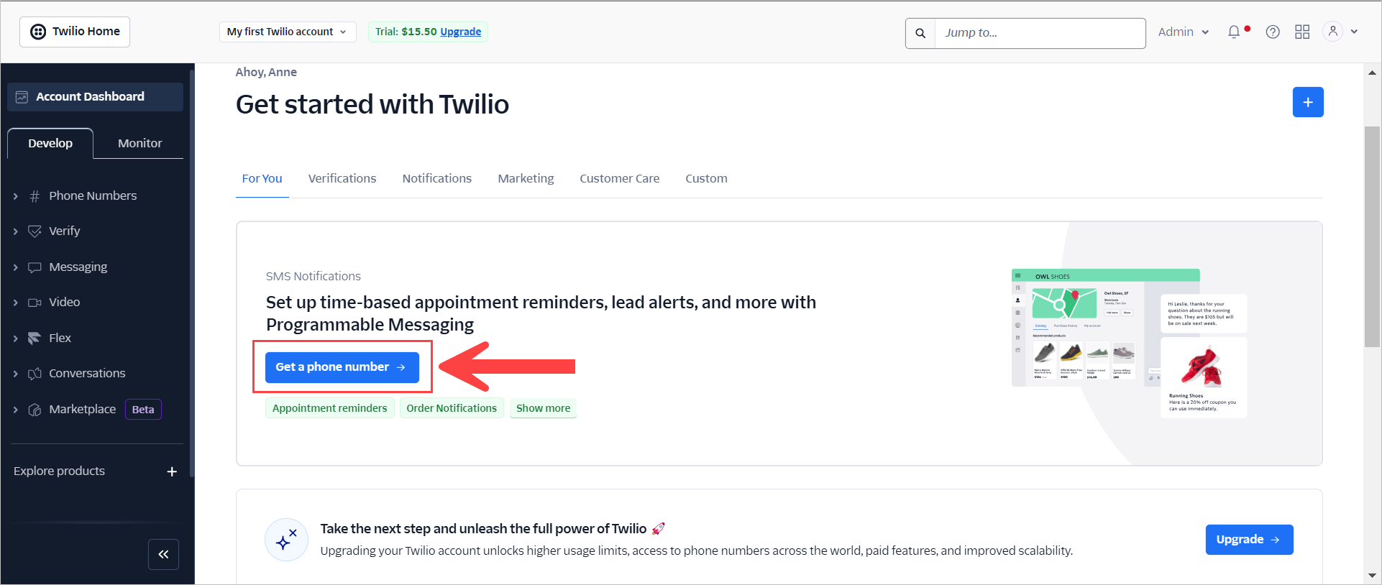The image size is (1382, 585).
Task: Click the page vertical scrollbar thumb
Action: pyautogui.click(x=1372, y=237)
